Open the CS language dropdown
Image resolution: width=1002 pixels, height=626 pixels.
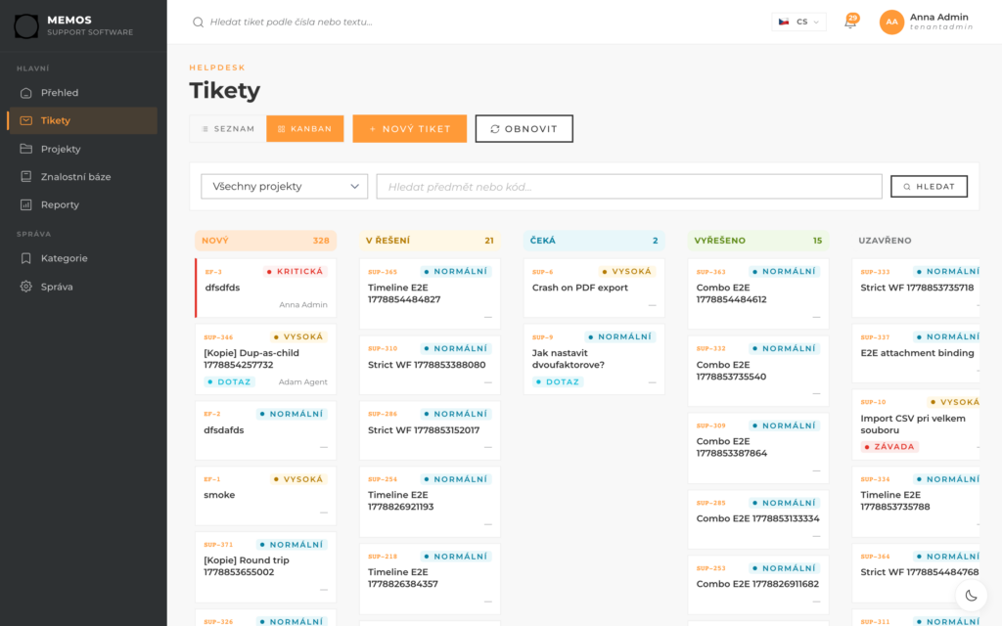798,22
